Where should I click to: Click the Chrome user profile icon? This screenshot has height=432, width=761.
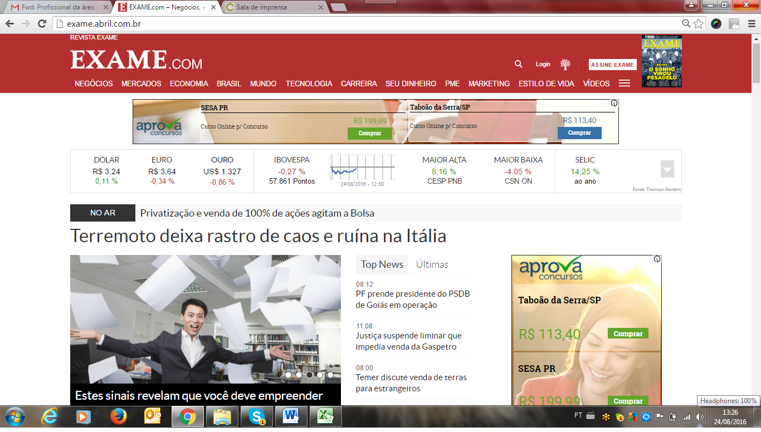coord(691,5)
